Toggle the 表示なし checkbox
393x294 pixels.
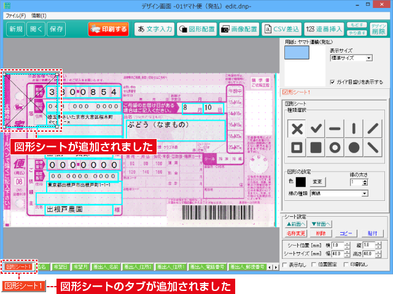coord(285,265)
